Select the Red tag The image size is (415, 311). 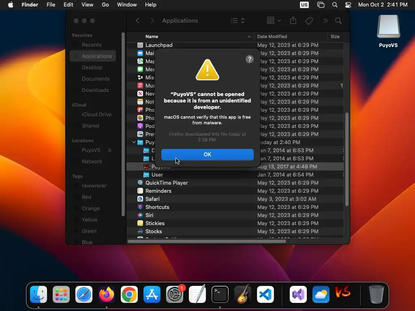[x=86, y=197]
